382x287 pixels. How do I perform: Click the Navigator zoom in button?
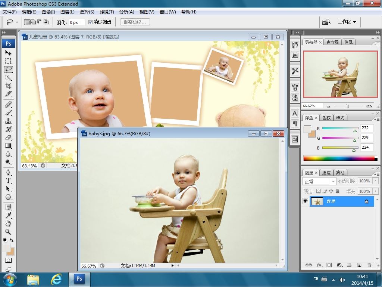[369, 106]
